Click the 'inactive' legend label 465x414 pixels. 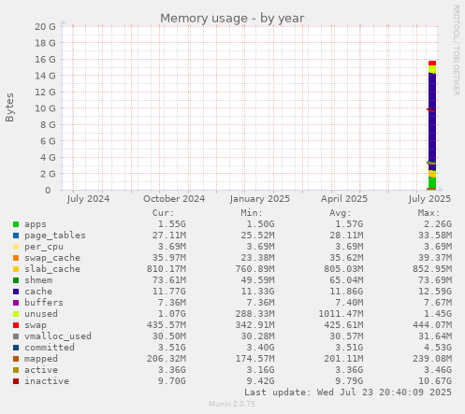[47, 381]
